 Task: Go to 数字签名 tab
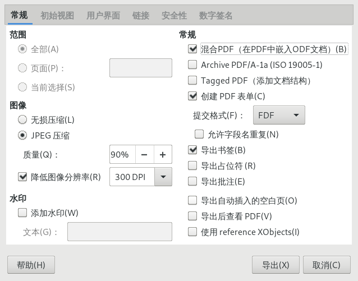point(216,15)
